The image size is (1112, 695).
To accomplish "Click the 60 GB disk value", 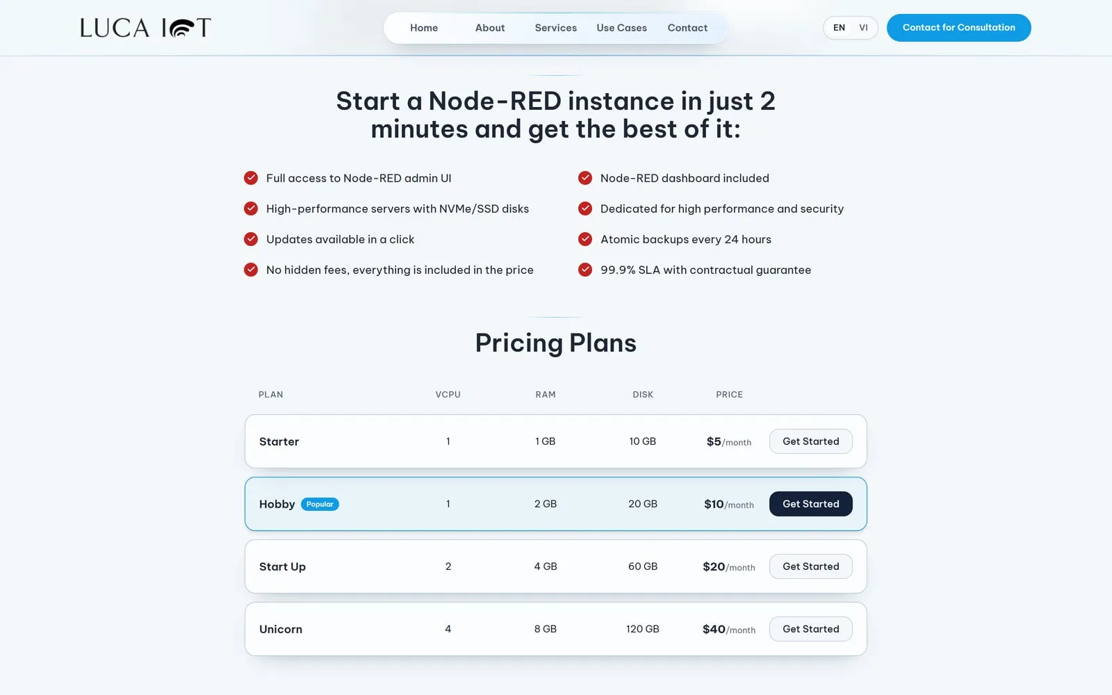I will (643, 566).
